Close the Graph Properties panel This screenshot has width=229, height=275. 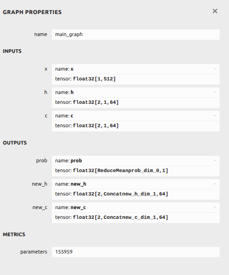[x=215, y=11]
